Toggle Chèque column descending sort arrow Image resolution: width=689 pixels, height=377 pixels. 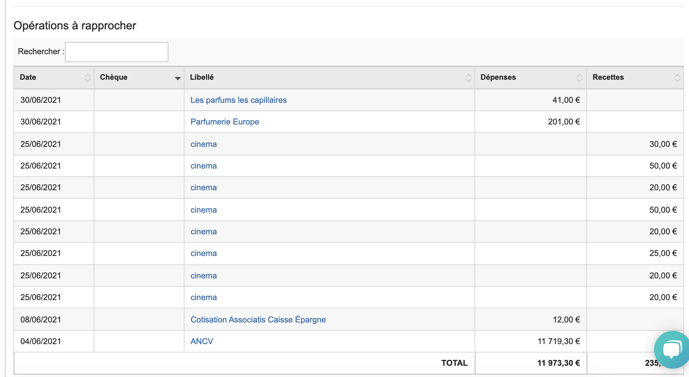tap(177, 78)
